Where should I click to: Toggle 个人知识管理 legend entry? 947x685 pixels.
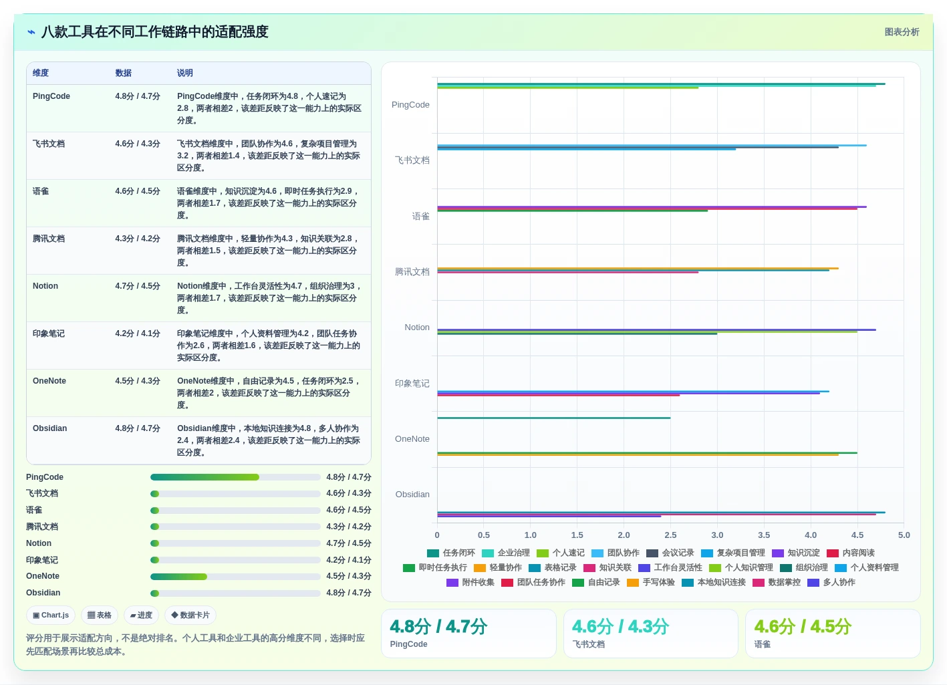click(741, 568)
